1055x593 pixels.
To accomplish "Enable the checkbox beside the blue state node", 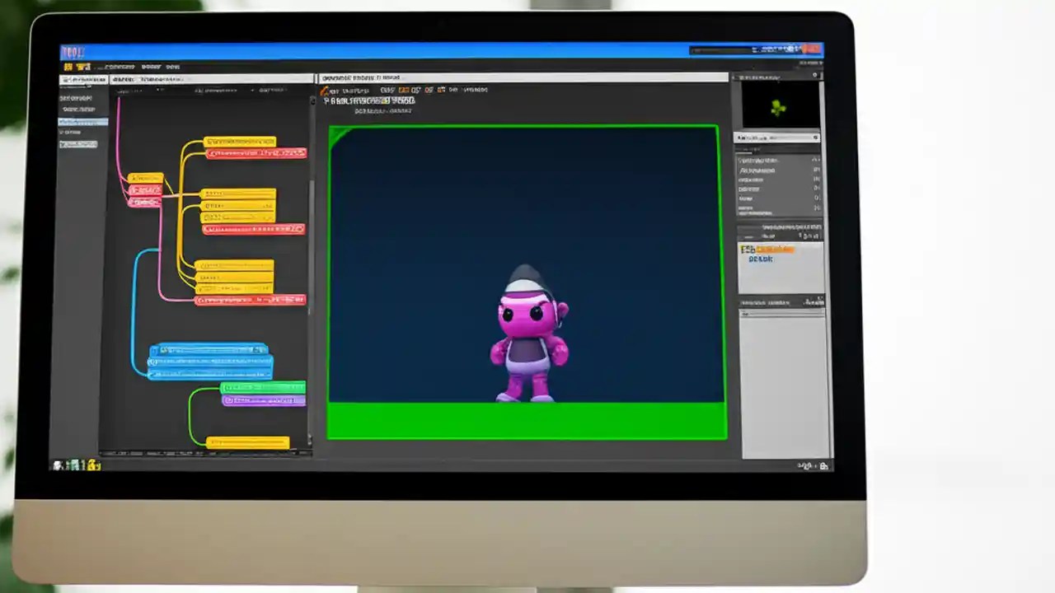I will tap(153, 350).
